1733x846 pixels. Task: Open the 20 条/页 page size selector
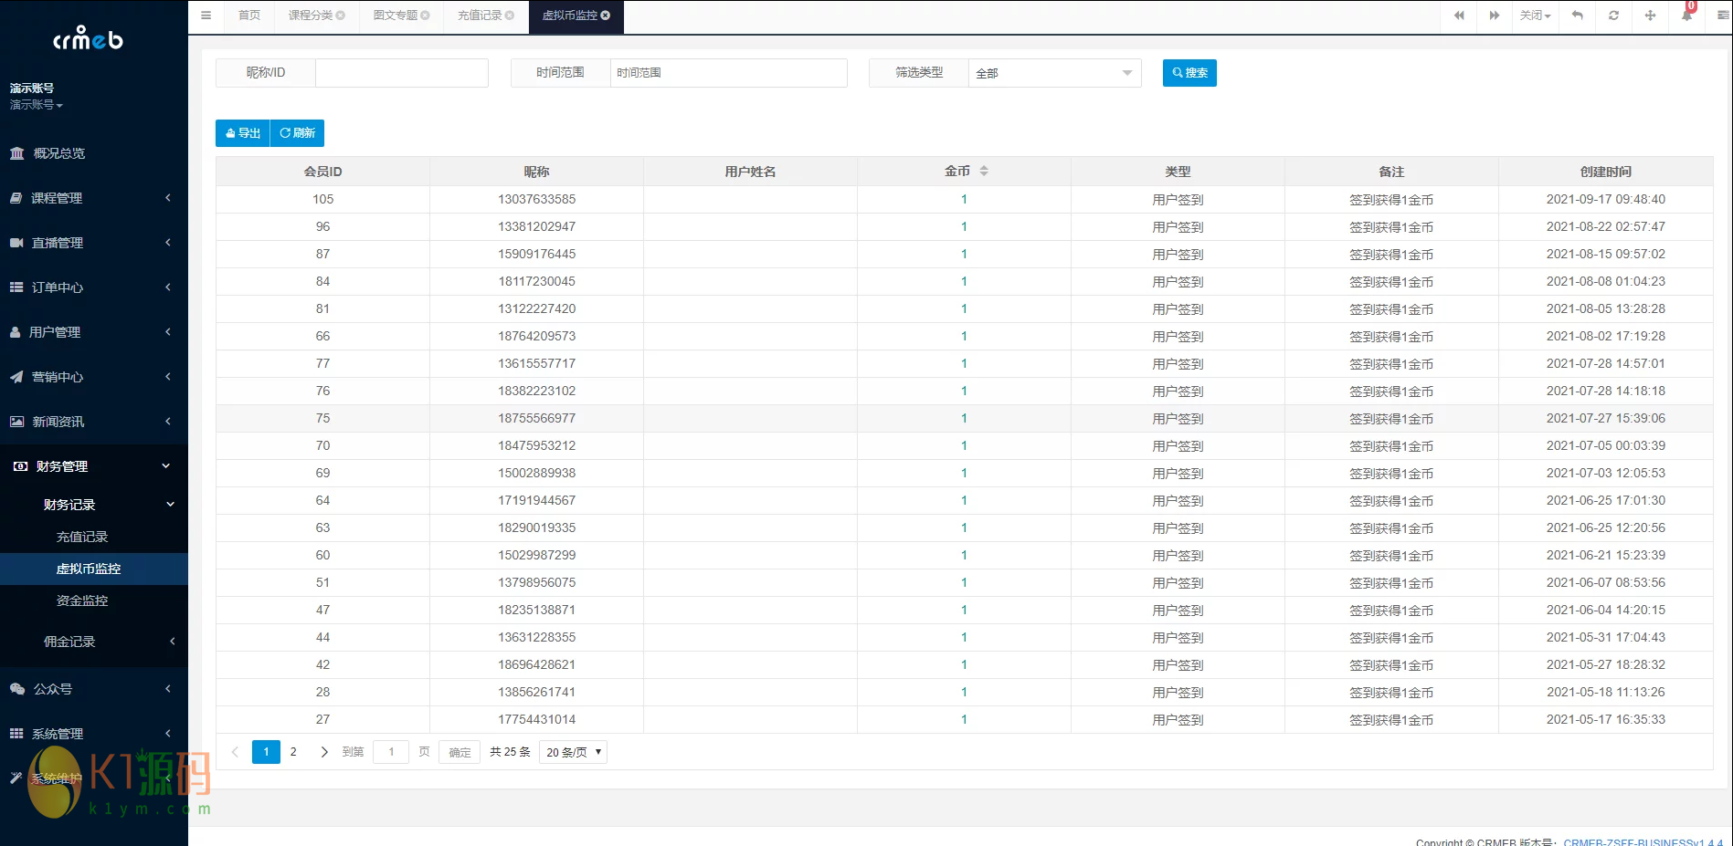[573, 752]
